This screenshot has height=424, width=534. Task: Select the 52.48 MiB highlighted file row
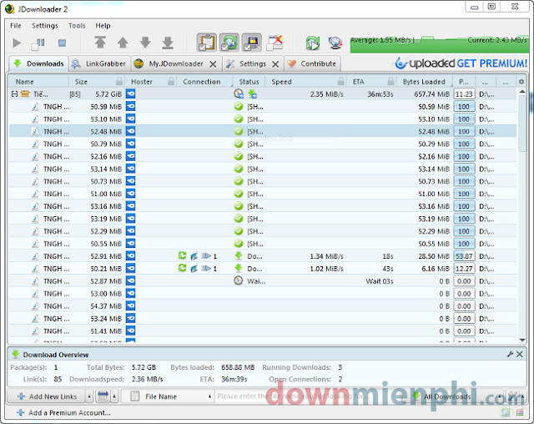(263, 132)
